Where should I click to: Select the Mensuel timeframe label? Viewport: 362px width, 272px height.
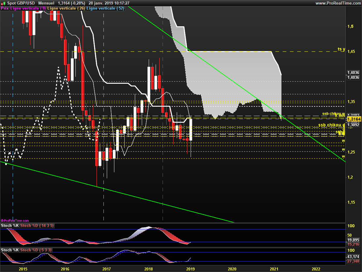tap(46, 3)
